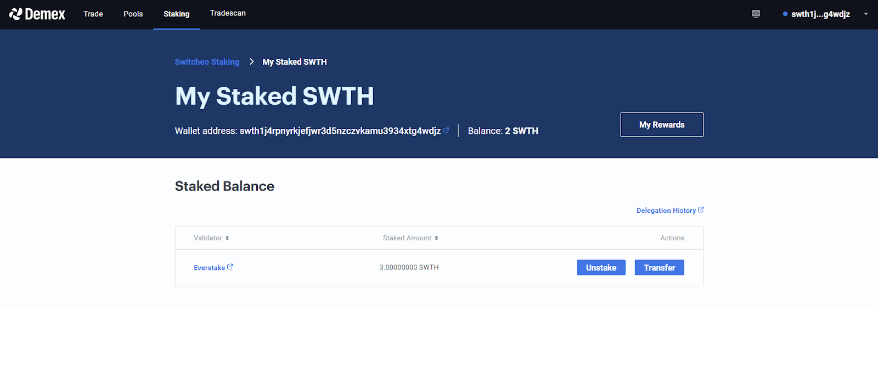Viewport: 878px width, 367px height.
Task: Open the swth1j...g4wdjz account menu
Action: coord(820,14)
